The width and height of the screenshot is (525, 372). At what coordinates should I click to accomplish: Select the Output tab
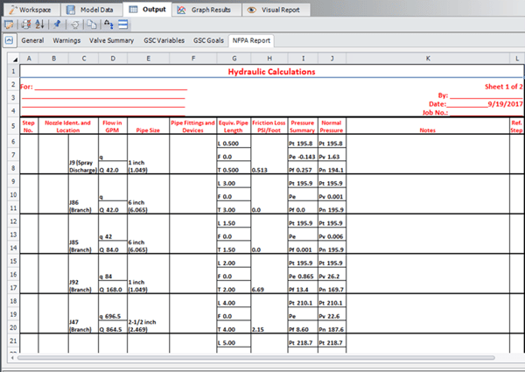point(147,10)
